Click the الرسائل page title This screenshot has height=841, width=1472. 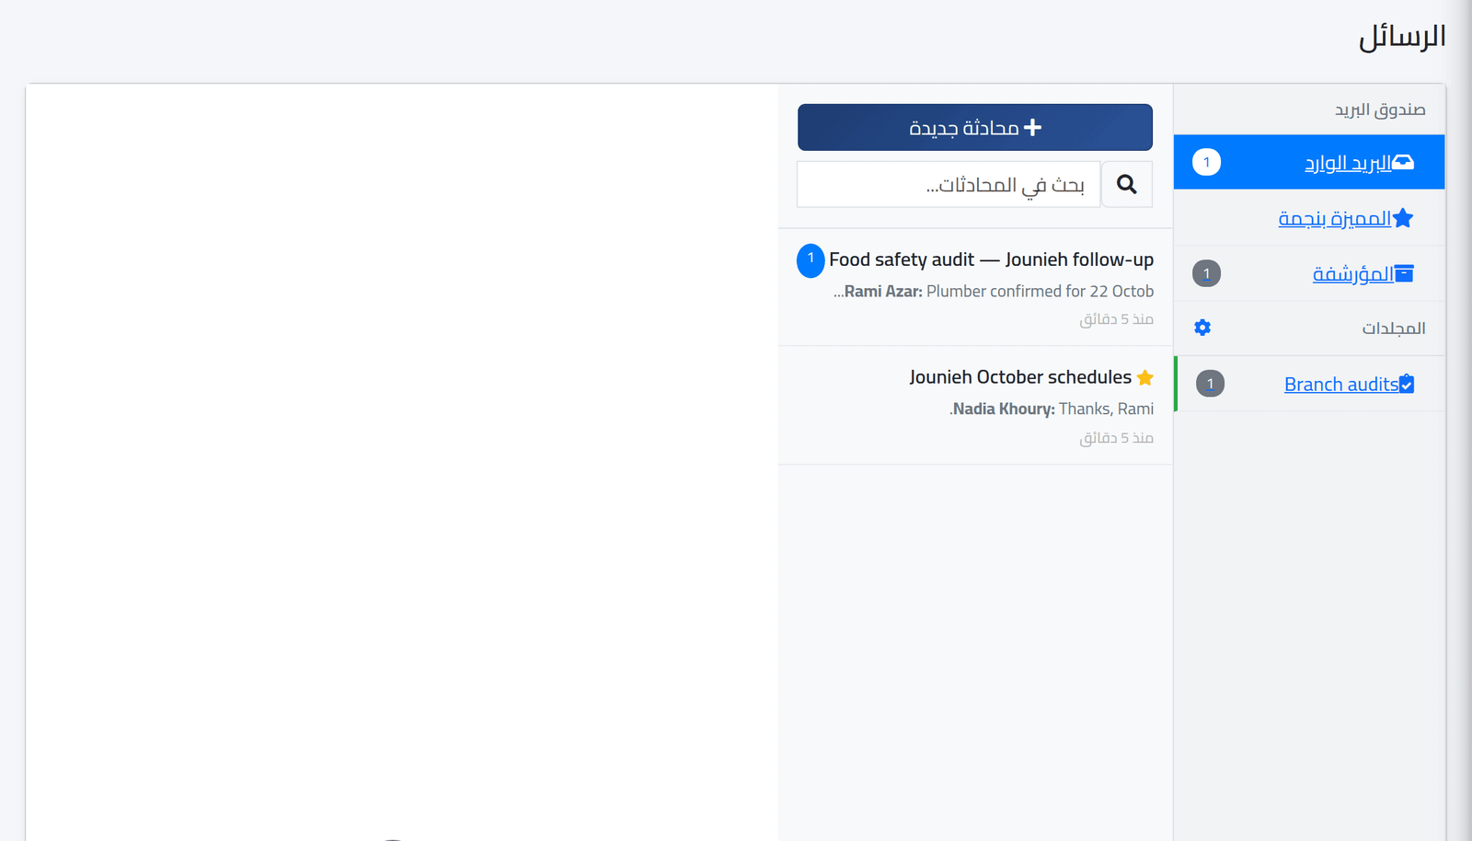tap(1402, 37)
